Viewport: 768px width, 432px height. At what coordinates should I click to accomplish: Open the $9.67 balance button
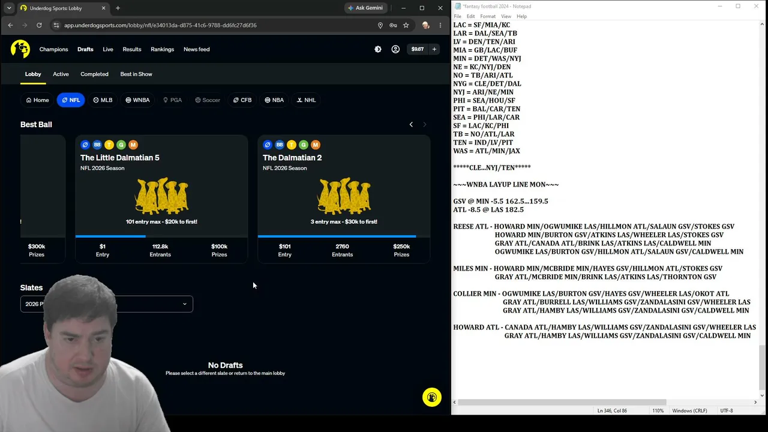point(417,49)
